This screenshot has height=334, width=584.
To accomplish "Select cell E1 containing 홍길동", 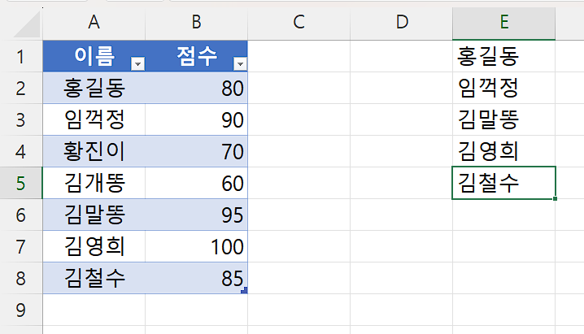I will click(504, 56).
